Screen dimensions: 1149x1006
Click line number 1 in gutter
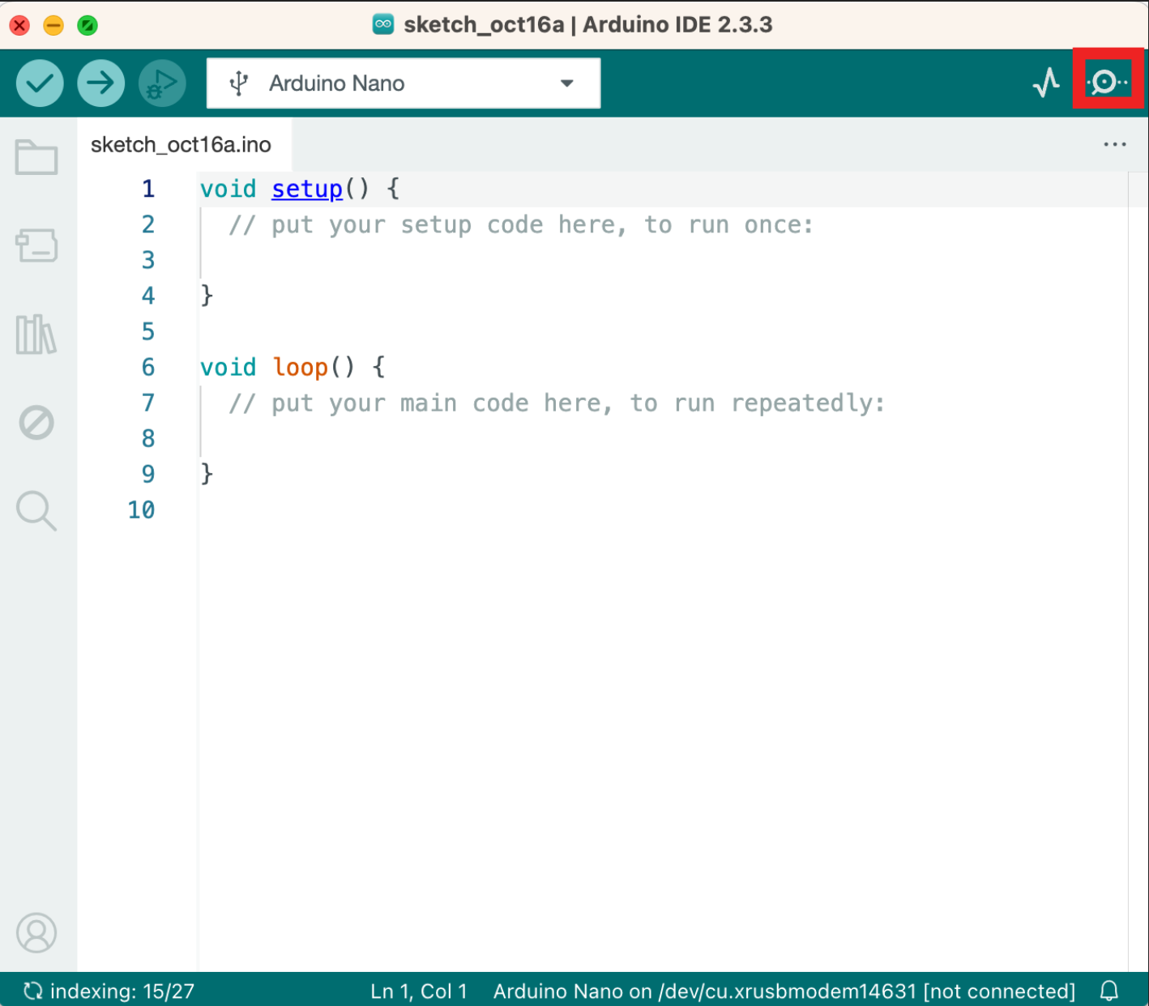[x=148, y=189]
